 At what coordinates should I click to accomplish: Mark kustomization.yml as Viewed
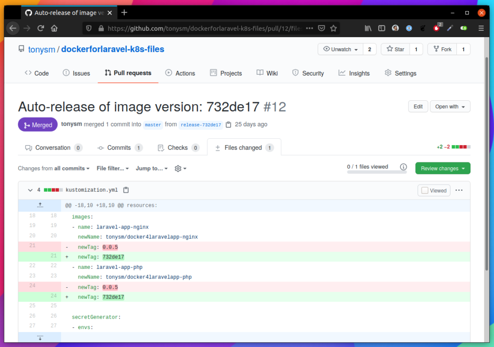coord(434,190)
